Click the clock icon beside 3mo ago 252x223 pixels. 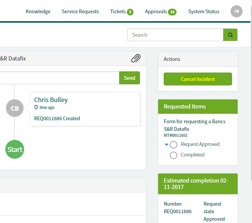click(36, 107)
